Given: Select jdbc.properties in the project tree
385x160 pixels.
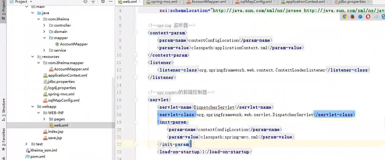Looking at the screenshot, I should [x=61, y=82].
